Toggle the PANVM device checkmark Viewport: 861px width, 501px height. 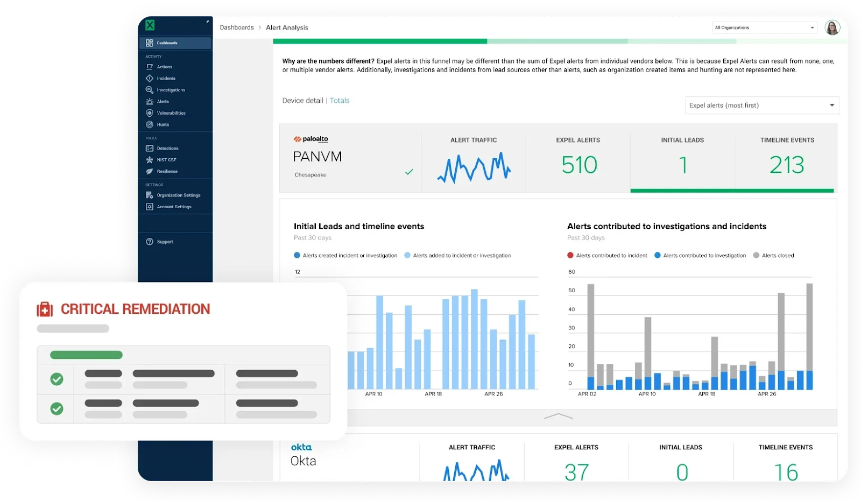click(410, 172)
